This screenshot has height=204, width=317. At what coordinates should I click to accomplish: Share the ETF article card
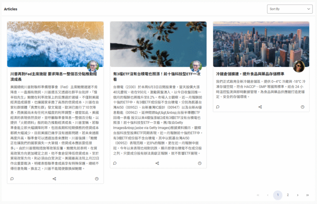(157, 163)
